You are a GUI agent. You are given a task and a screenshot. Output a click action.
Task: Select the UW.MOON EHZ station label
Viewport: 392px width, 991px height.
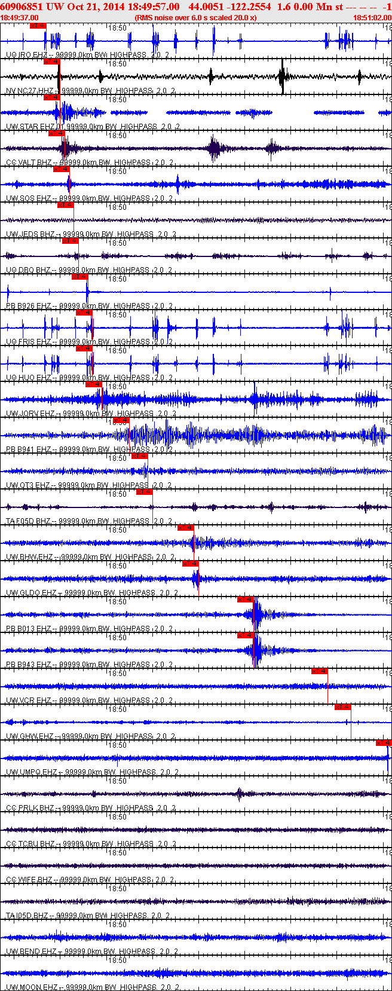32,987
